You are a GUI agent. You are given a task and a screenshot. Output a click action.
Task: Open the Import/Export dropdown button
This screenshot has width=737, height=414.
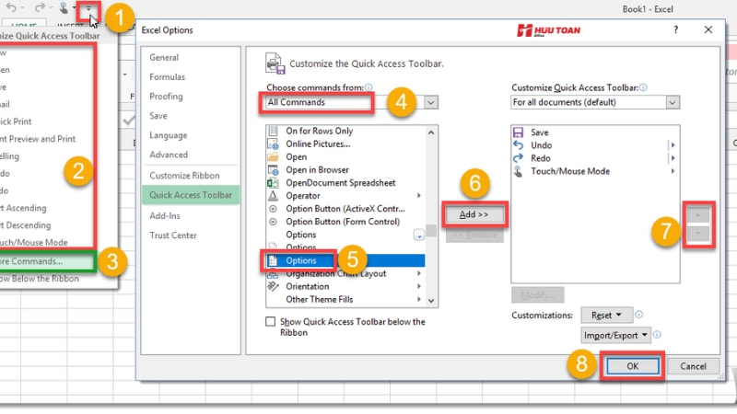point(615,335)
